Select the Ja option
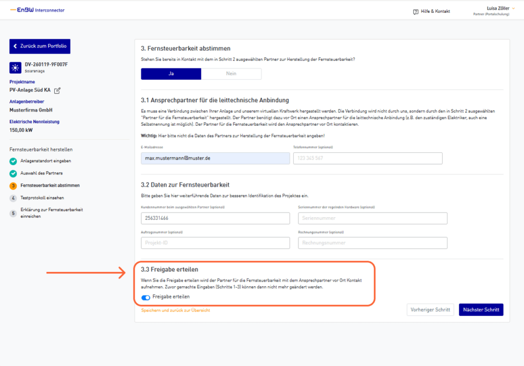 [x=171, y=74]
